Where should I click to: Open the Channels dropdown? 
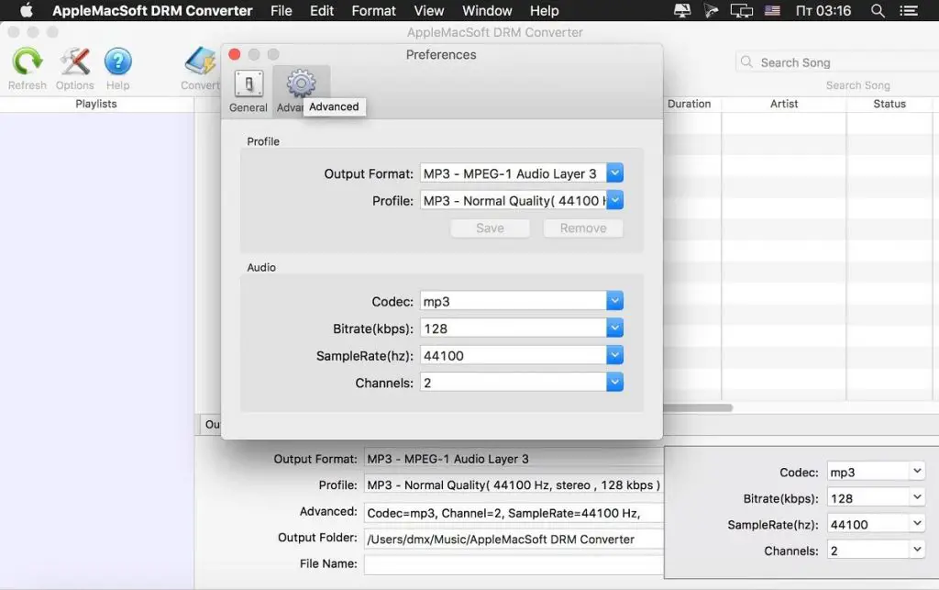pos(613,383)
